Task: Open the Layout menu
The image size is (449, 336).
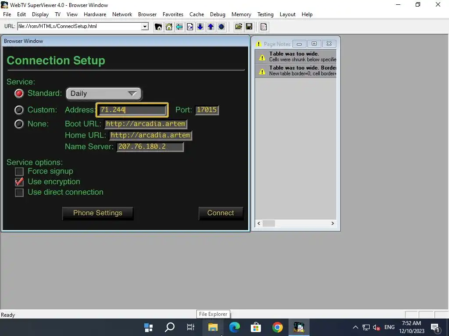Action: click(288, 14)
